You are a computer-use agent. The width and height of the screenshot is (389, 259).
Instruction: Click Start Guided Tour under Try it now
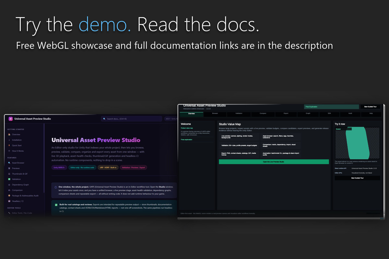click(x=358, y=178)
